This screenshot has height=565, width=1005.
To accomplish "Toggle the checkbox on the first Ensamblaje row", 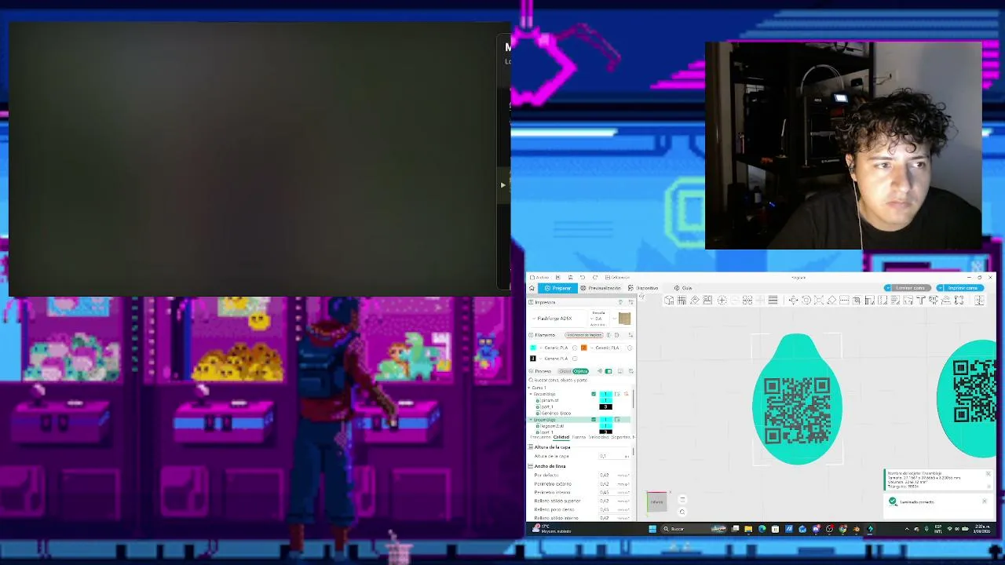I will (x=594, y=394).
